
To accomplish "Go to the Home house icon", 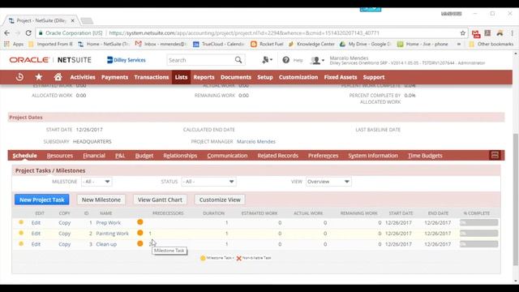I will coord(58,77).
